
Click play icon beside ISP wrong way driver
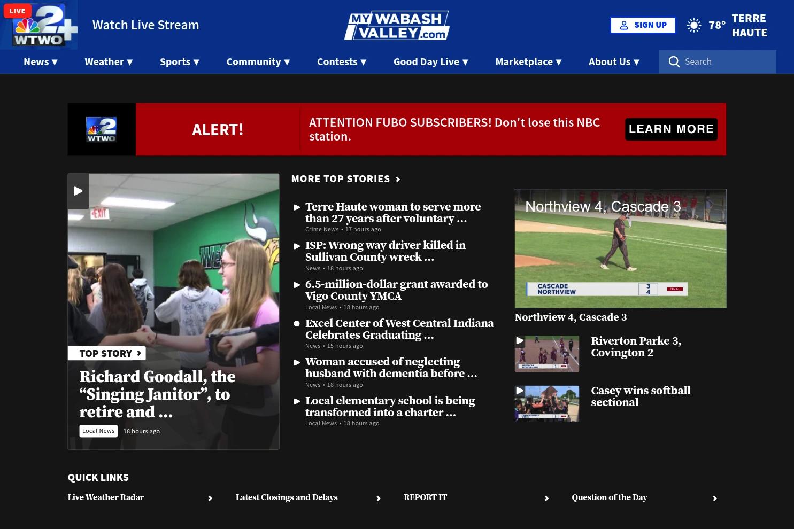[x=297, y=246]
